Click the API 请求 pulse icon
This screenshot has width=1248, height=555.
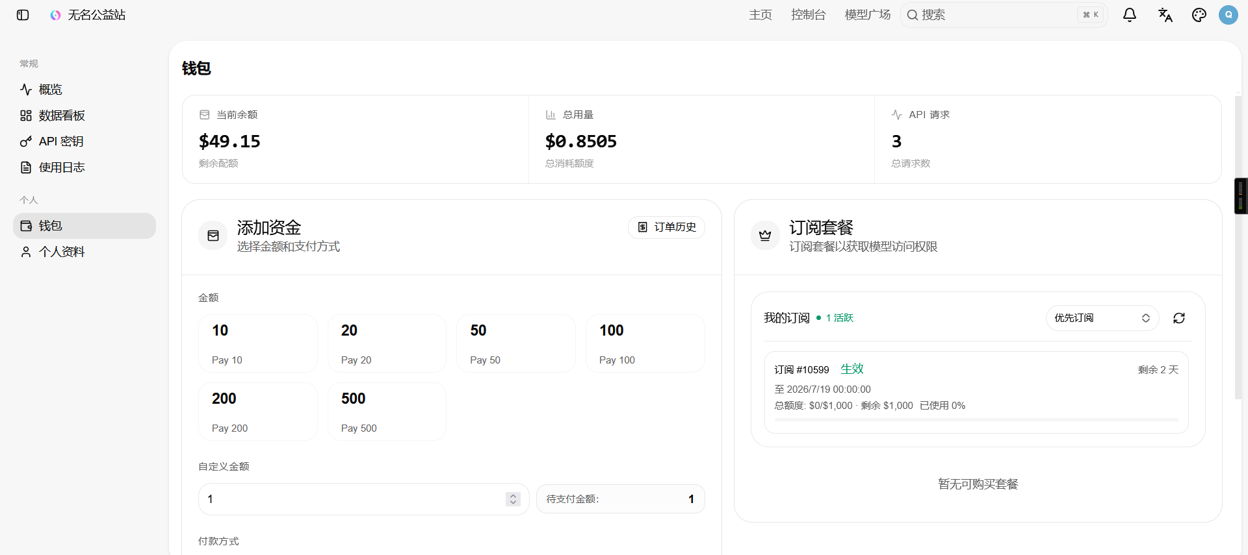pos(897,115)
